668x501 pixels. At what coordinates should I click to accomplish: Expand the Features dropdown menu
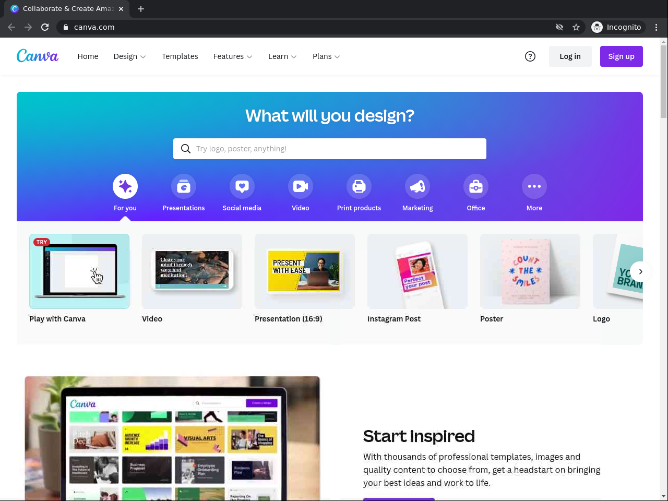click(x=233, y=56)
